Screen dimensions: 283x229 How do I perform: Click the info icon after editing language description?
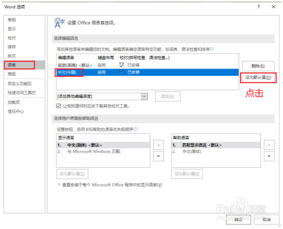211,49
